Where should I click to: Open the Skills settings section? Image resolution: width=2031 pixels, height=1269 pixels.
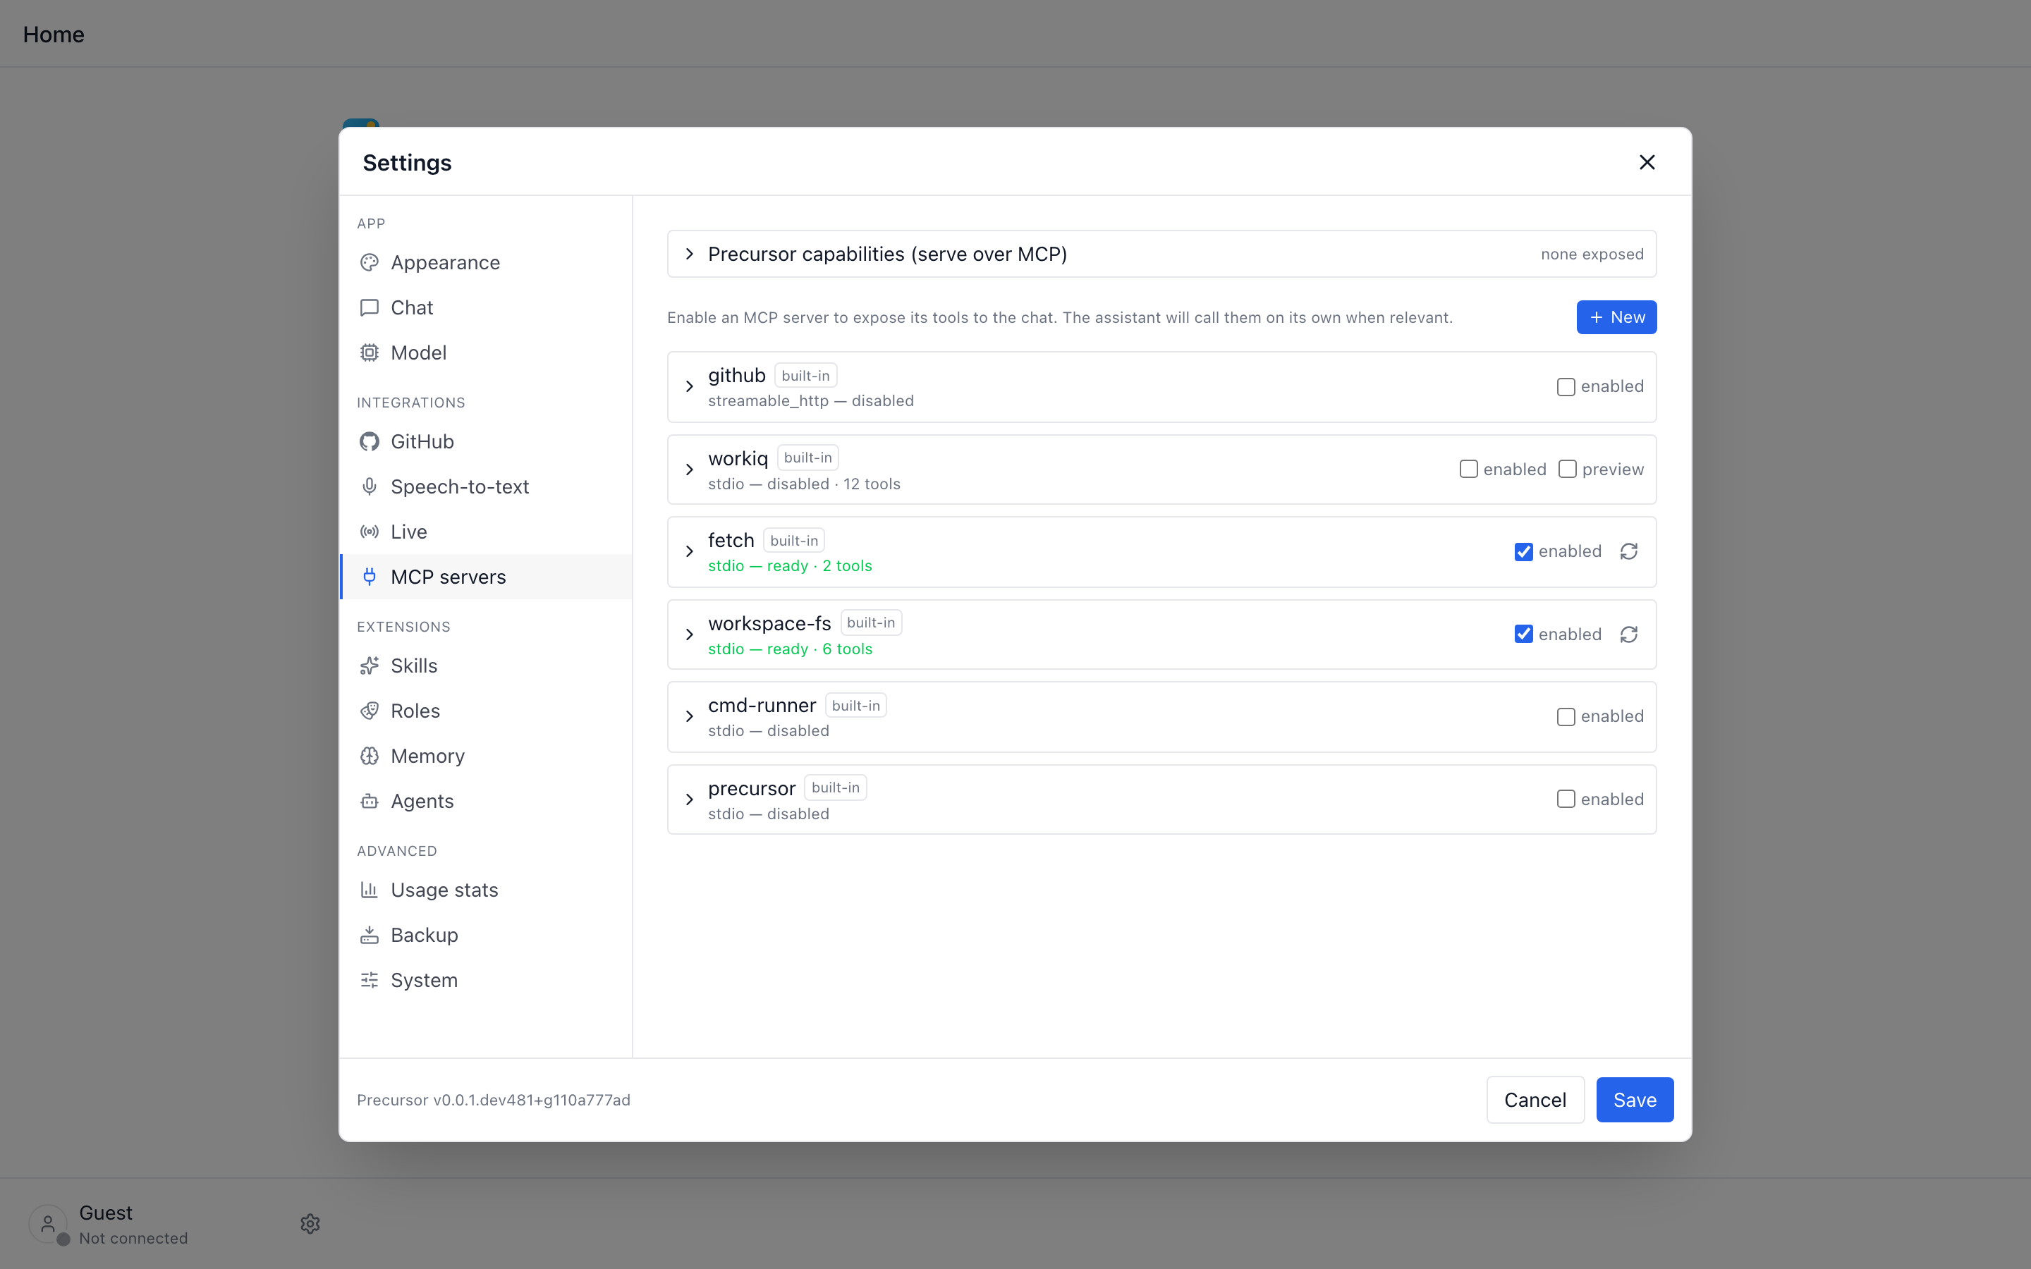pos(486,666)
